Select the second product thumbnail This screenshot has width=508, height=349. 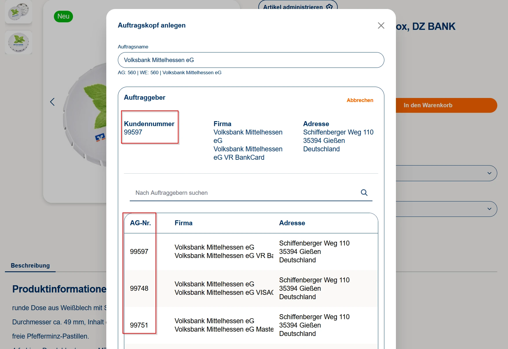19,43
